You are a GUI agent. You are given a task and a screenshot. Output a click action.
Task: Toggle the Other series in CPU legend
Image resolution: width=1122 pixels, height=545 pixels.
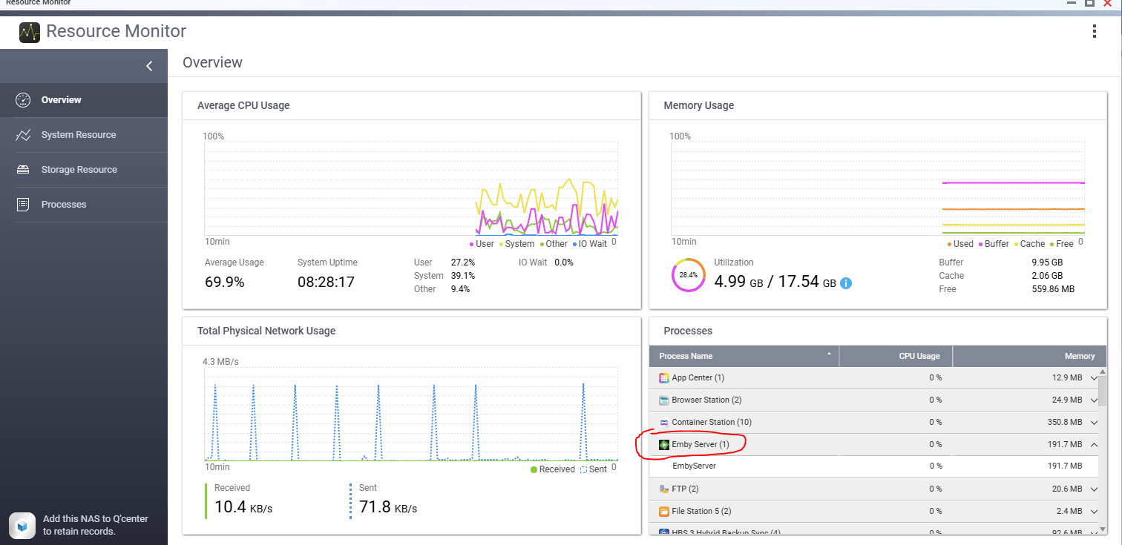554,244
